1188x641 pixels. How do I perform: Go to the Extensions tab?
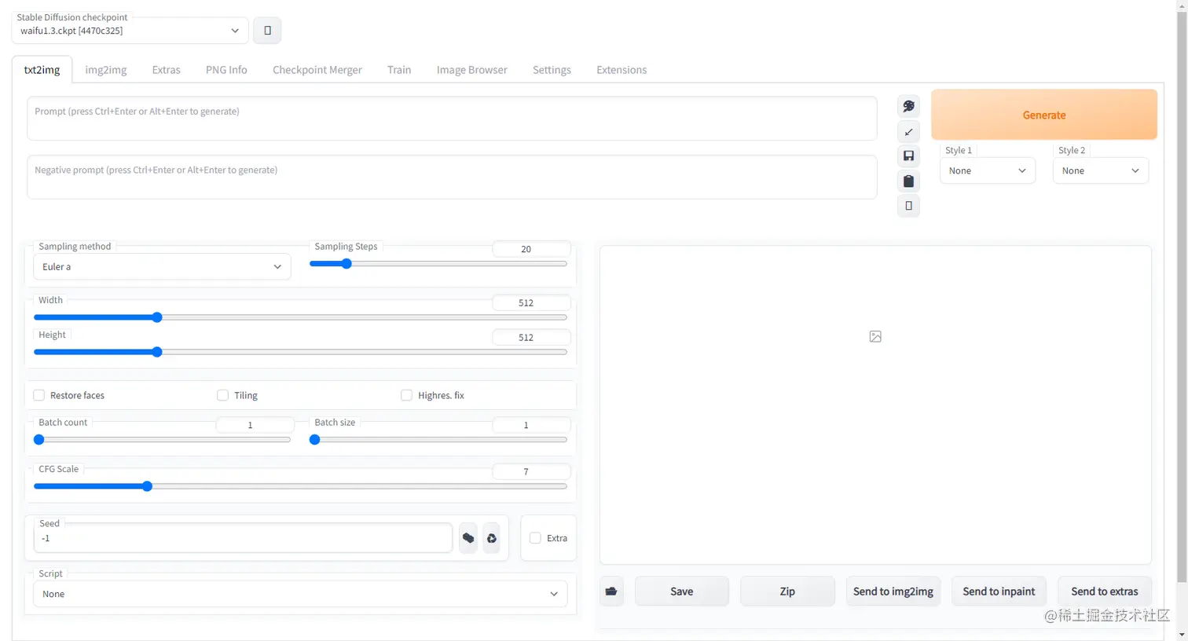click(621, 69)
